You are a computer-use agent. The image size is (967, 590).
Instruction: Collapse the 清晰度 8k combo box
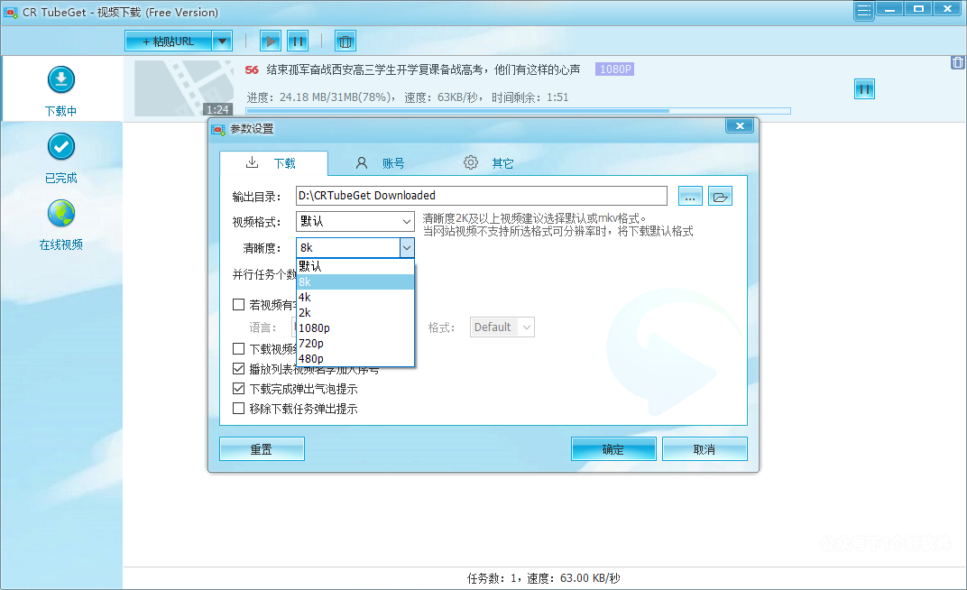pyautogui.click(x=407, y=248)
